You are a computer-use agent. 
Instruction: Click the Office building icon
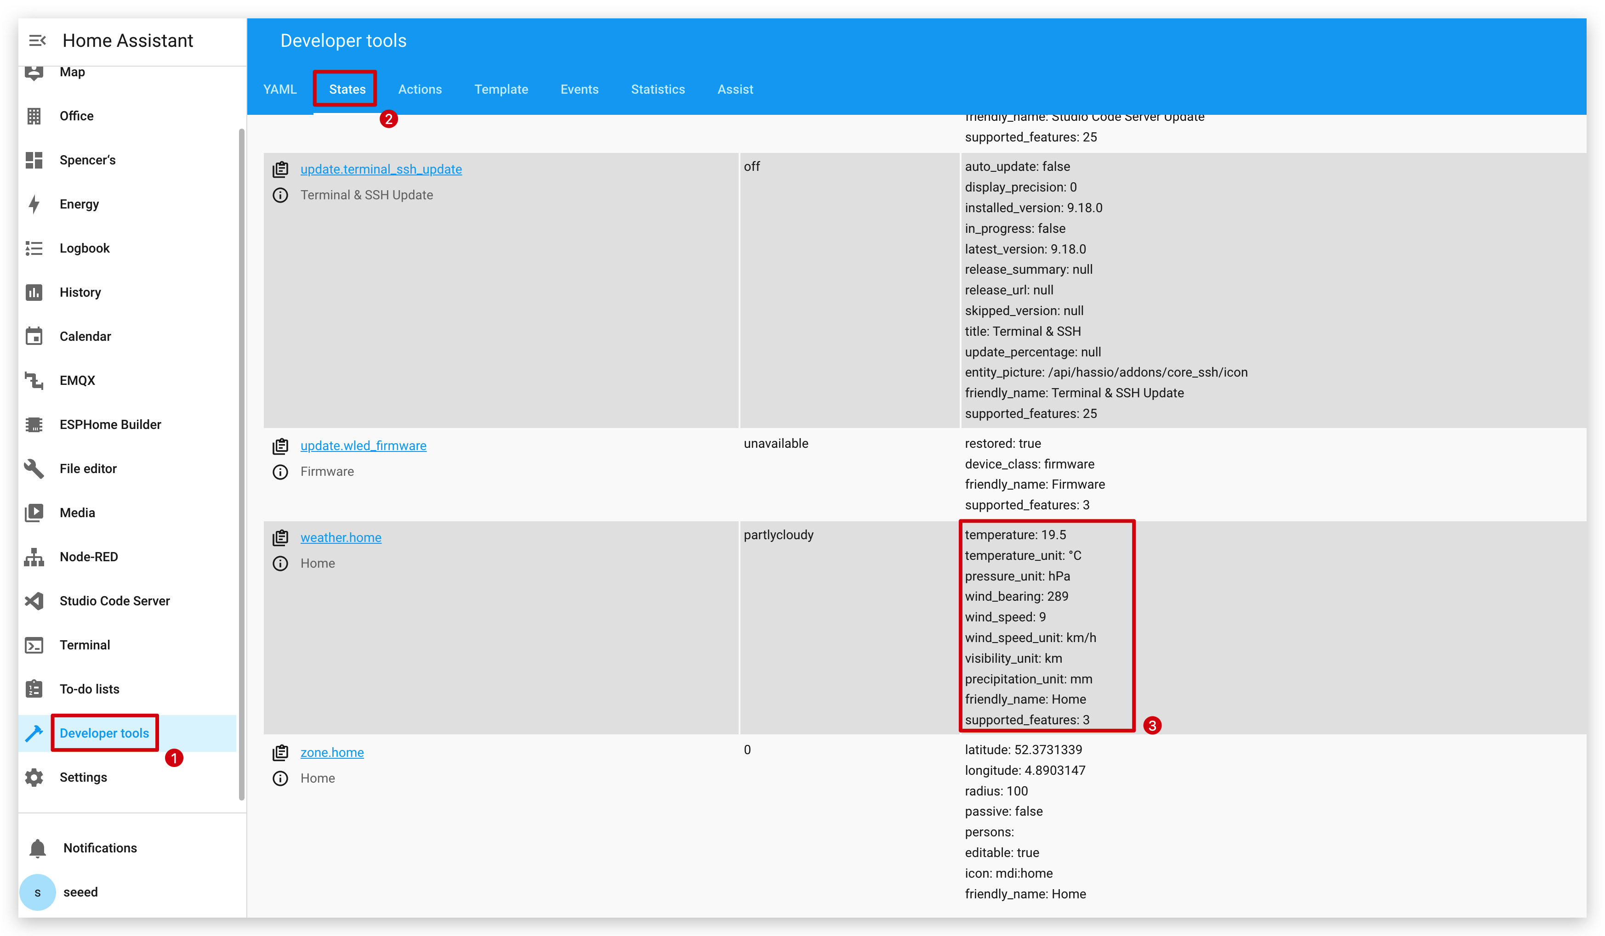click(34, 116)
